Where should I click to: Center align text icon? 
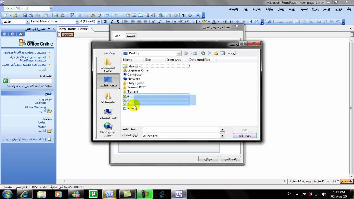[133, 22]
